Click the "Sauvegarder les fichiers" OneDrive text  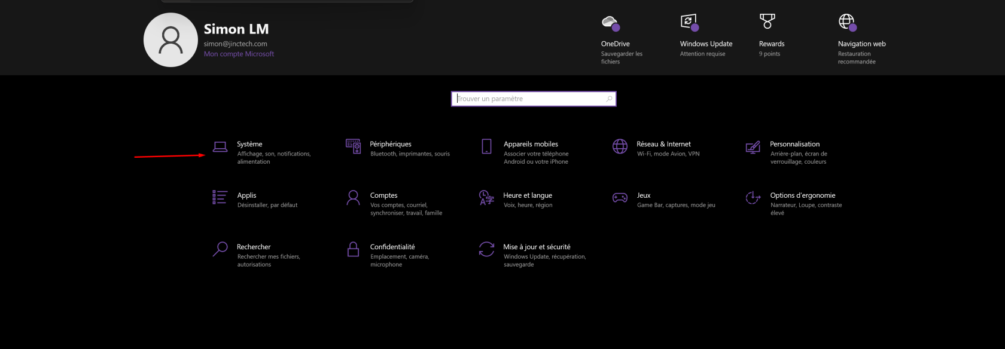pyautogui.click(x=622, y=57)
